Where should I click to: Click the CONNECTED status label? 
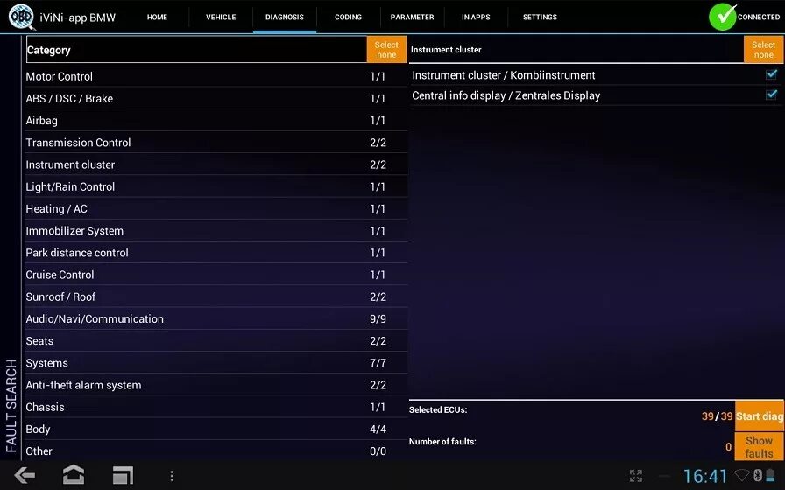pyautogui.click(x=759, y=17)
